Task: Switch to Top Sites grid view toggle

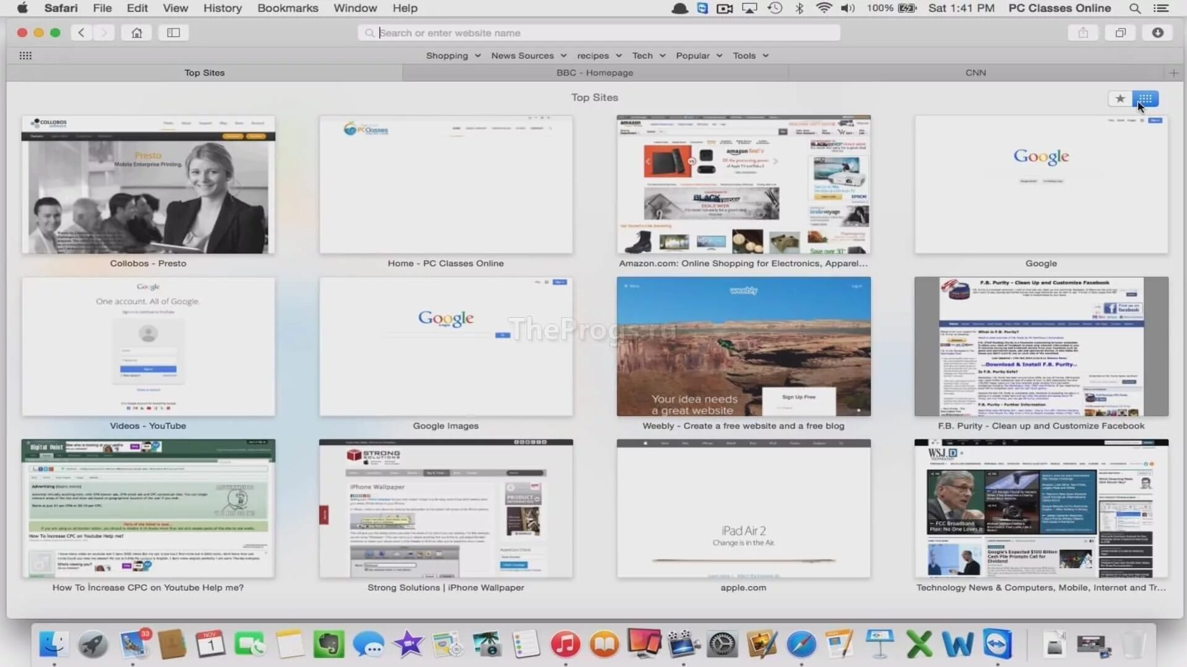Action: (1145, 99)
